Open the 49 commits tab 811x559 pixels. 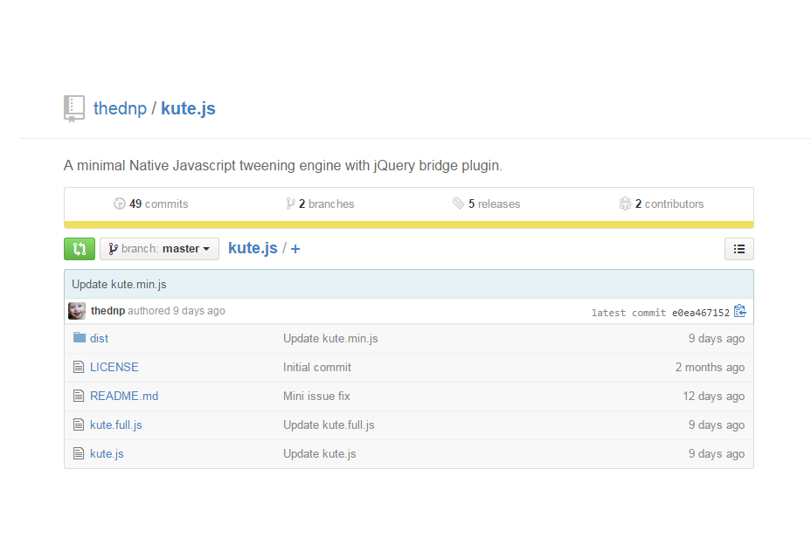point(150,204)
